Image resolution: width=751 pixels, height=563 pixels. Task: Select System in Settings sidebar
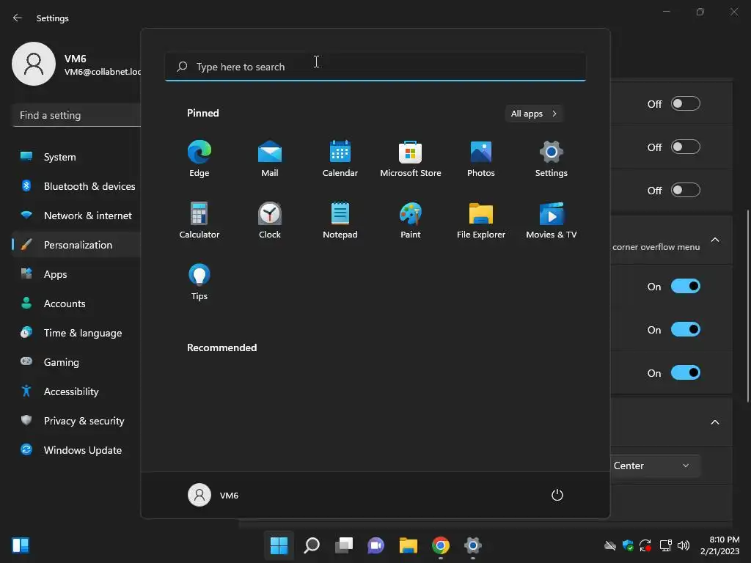pos(76,157)
